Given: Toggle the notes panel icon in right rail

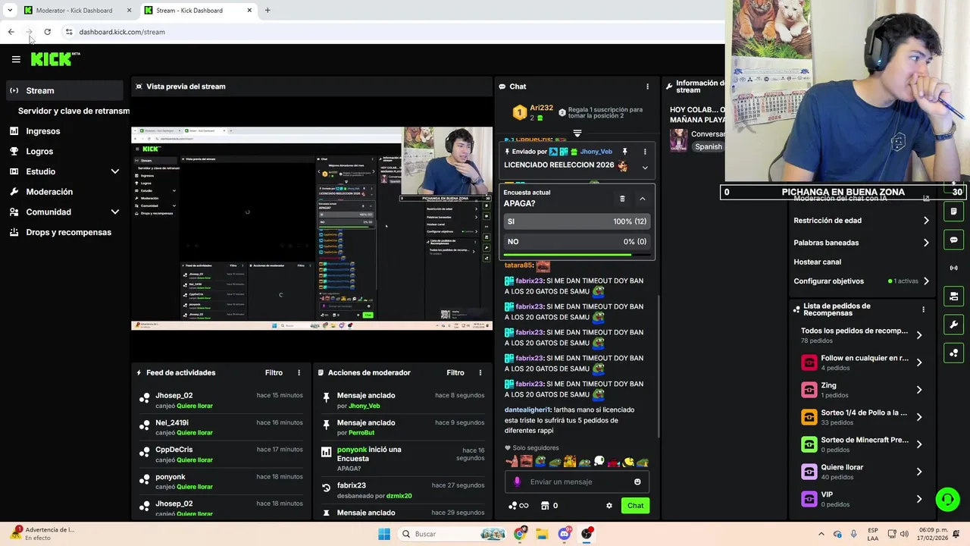Looking at the screenshot, I should [953, 212].
